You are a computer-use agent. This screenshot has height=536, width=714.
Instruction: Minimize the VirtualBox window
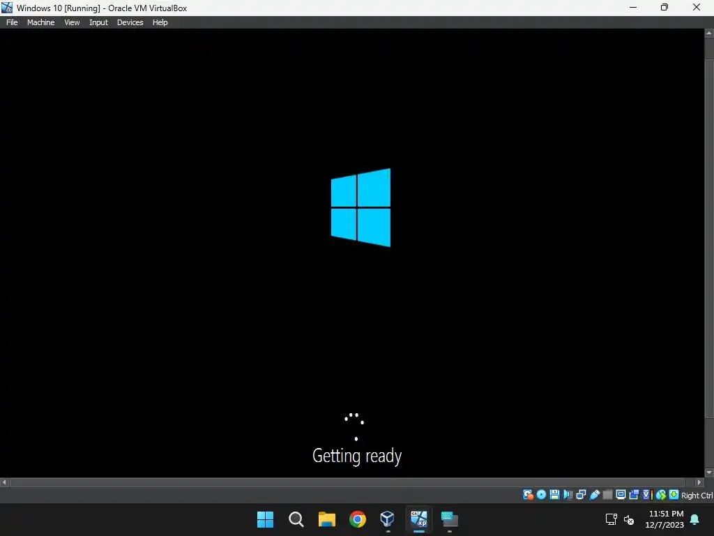(x=633, y=7)
